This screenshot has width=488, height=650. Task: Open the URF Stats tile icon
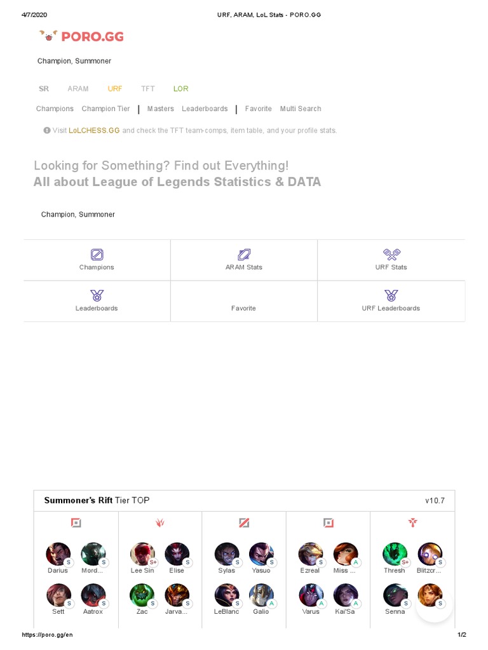[391, 255]
